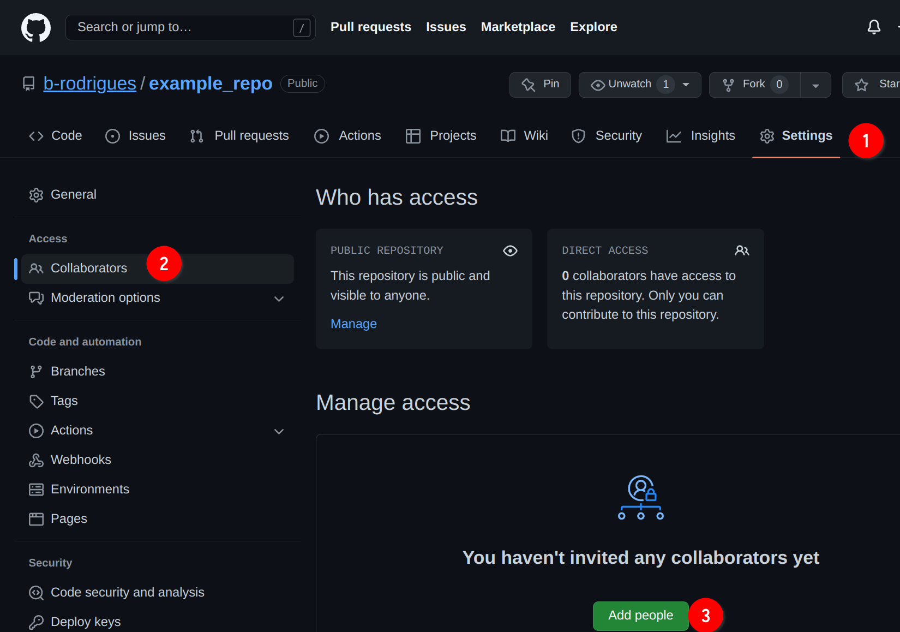Click the Manage link
Screen dimensions: 900x632
point(353,324)
